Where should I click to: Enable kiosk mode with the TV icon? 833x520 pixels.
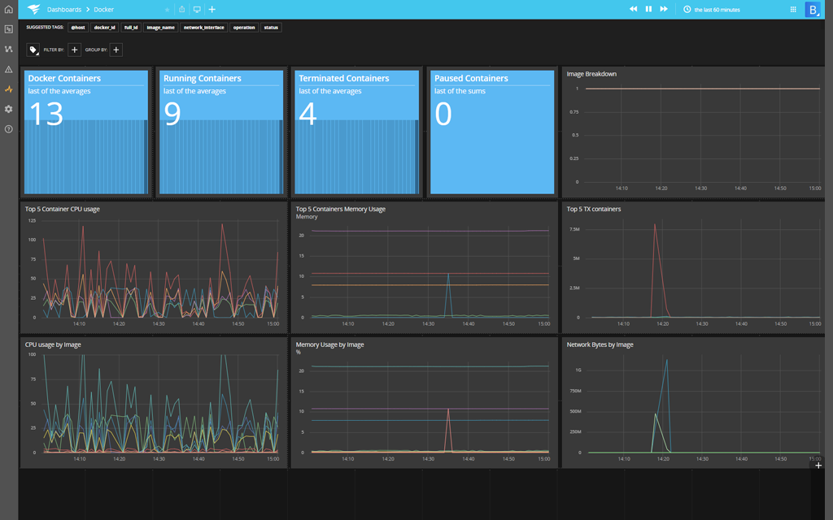point(196,10)
